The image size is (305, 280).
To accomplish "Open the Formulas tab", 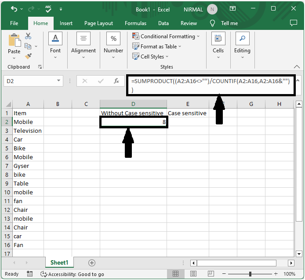I will coord(135,23).
